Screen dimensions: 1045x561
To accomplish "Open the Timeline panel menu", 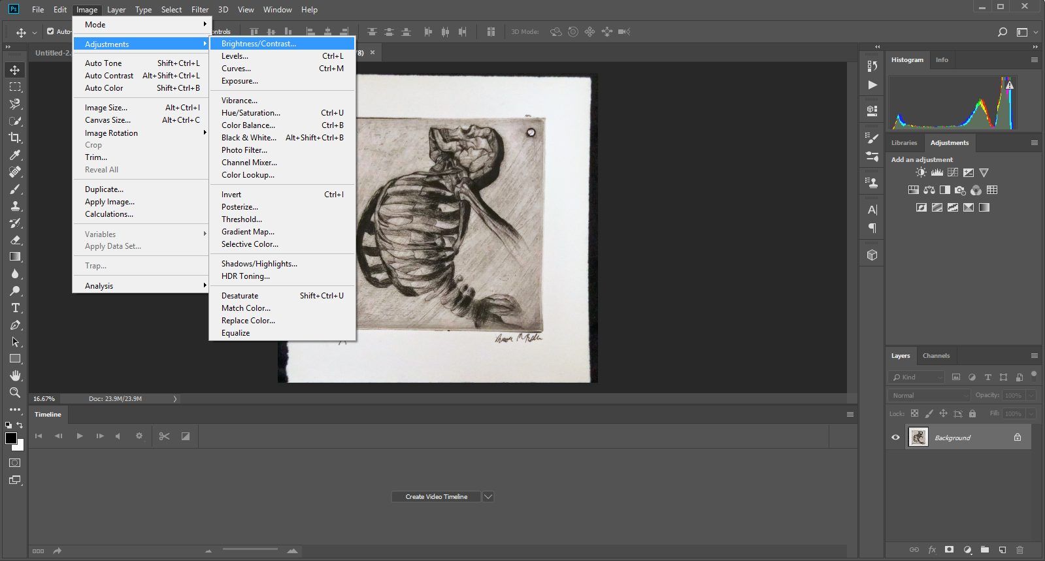I will coord(850,414).
